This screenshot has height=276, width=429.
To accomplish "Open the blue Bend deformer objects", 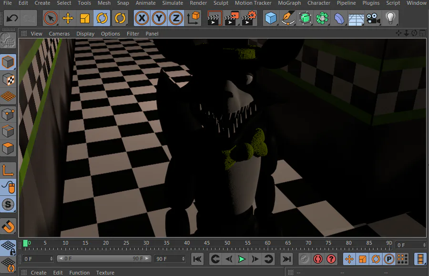I will point(339,18).
